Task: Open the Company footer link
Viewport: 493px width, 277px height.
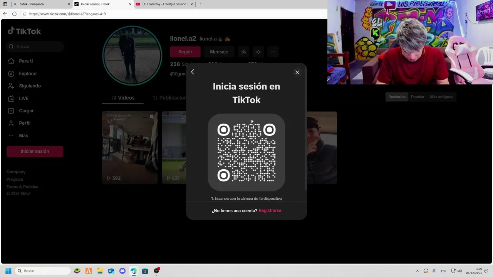Action: pyautogui.click(x=16, y=172)
